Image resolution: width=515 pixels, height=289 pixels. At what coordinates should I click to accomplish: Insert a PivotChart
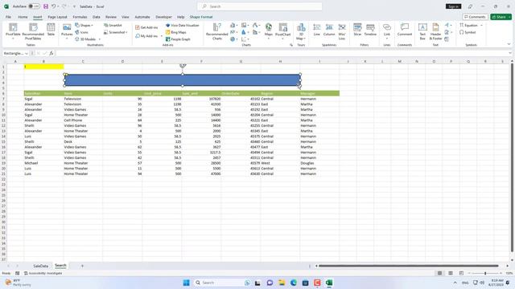[x=282, y=31]
